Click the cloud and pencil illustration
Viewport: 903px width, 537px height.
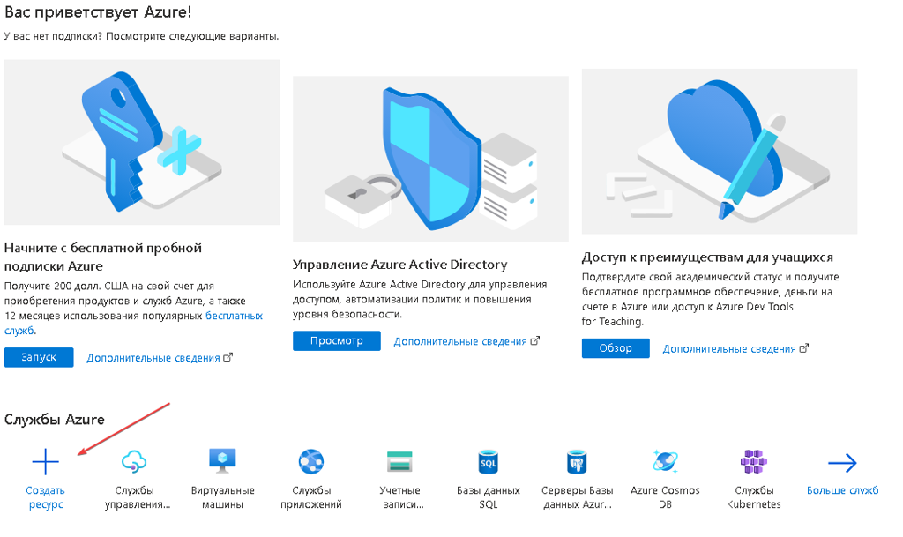[x=720, y=152]
